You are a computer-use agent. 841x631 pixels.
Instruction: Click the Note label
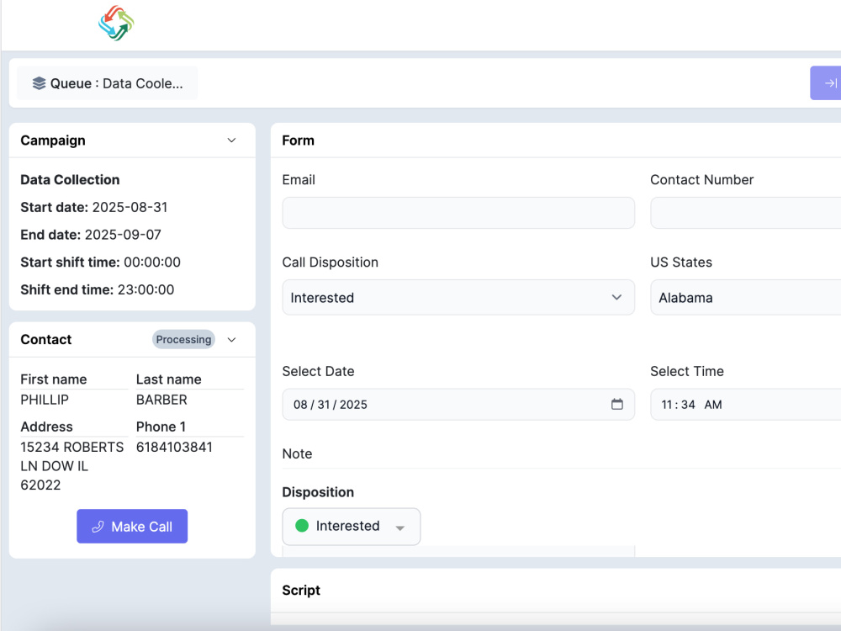coord(297,454)
